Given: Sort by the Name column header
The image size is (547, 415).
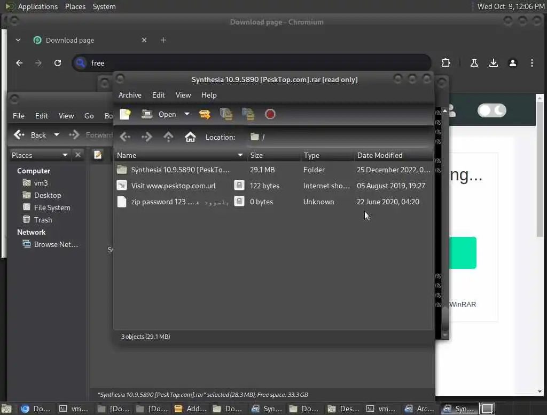Looking at the screenshot, I should click(x=181, y=155).
